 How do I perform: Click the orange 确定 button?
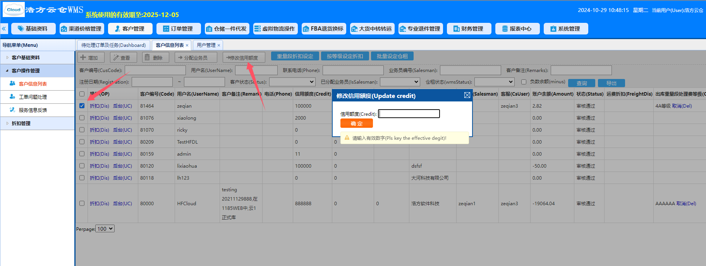point(357,124)
